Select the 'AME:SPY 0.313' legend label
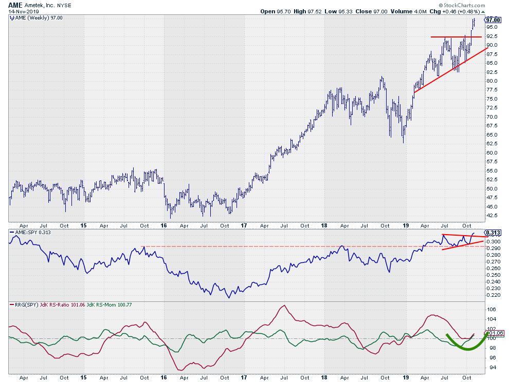The image size is (509, 382). (33, 233)
